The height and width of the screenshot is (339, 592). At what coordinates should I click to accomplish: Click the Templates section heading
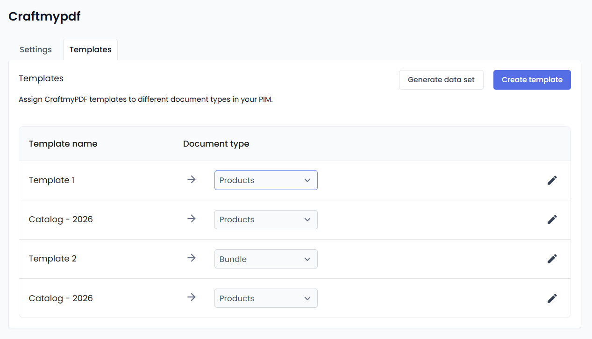tap(41, 78)
